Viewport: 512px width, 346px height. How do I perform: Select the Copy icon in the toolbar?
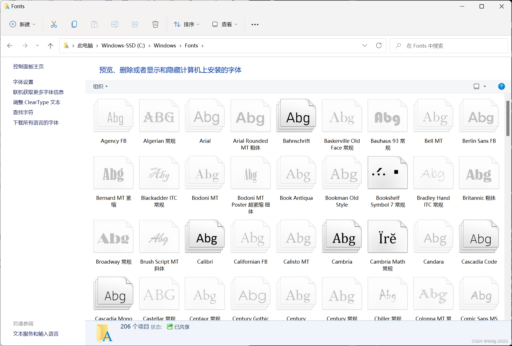[74, 24]
